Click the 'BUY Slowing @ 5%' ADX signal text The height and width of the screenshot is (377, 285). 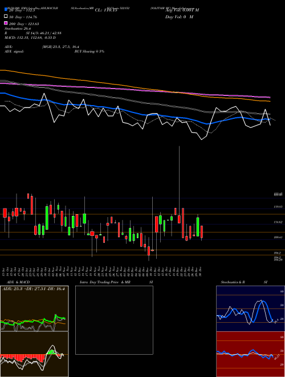[x=89, y=51]
